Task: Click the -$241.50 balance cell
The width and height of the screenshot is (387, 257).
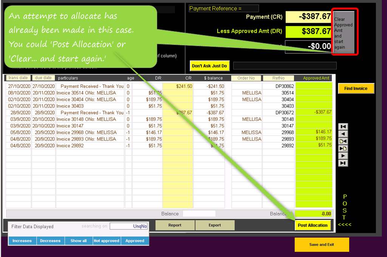Action: point(209,86)
